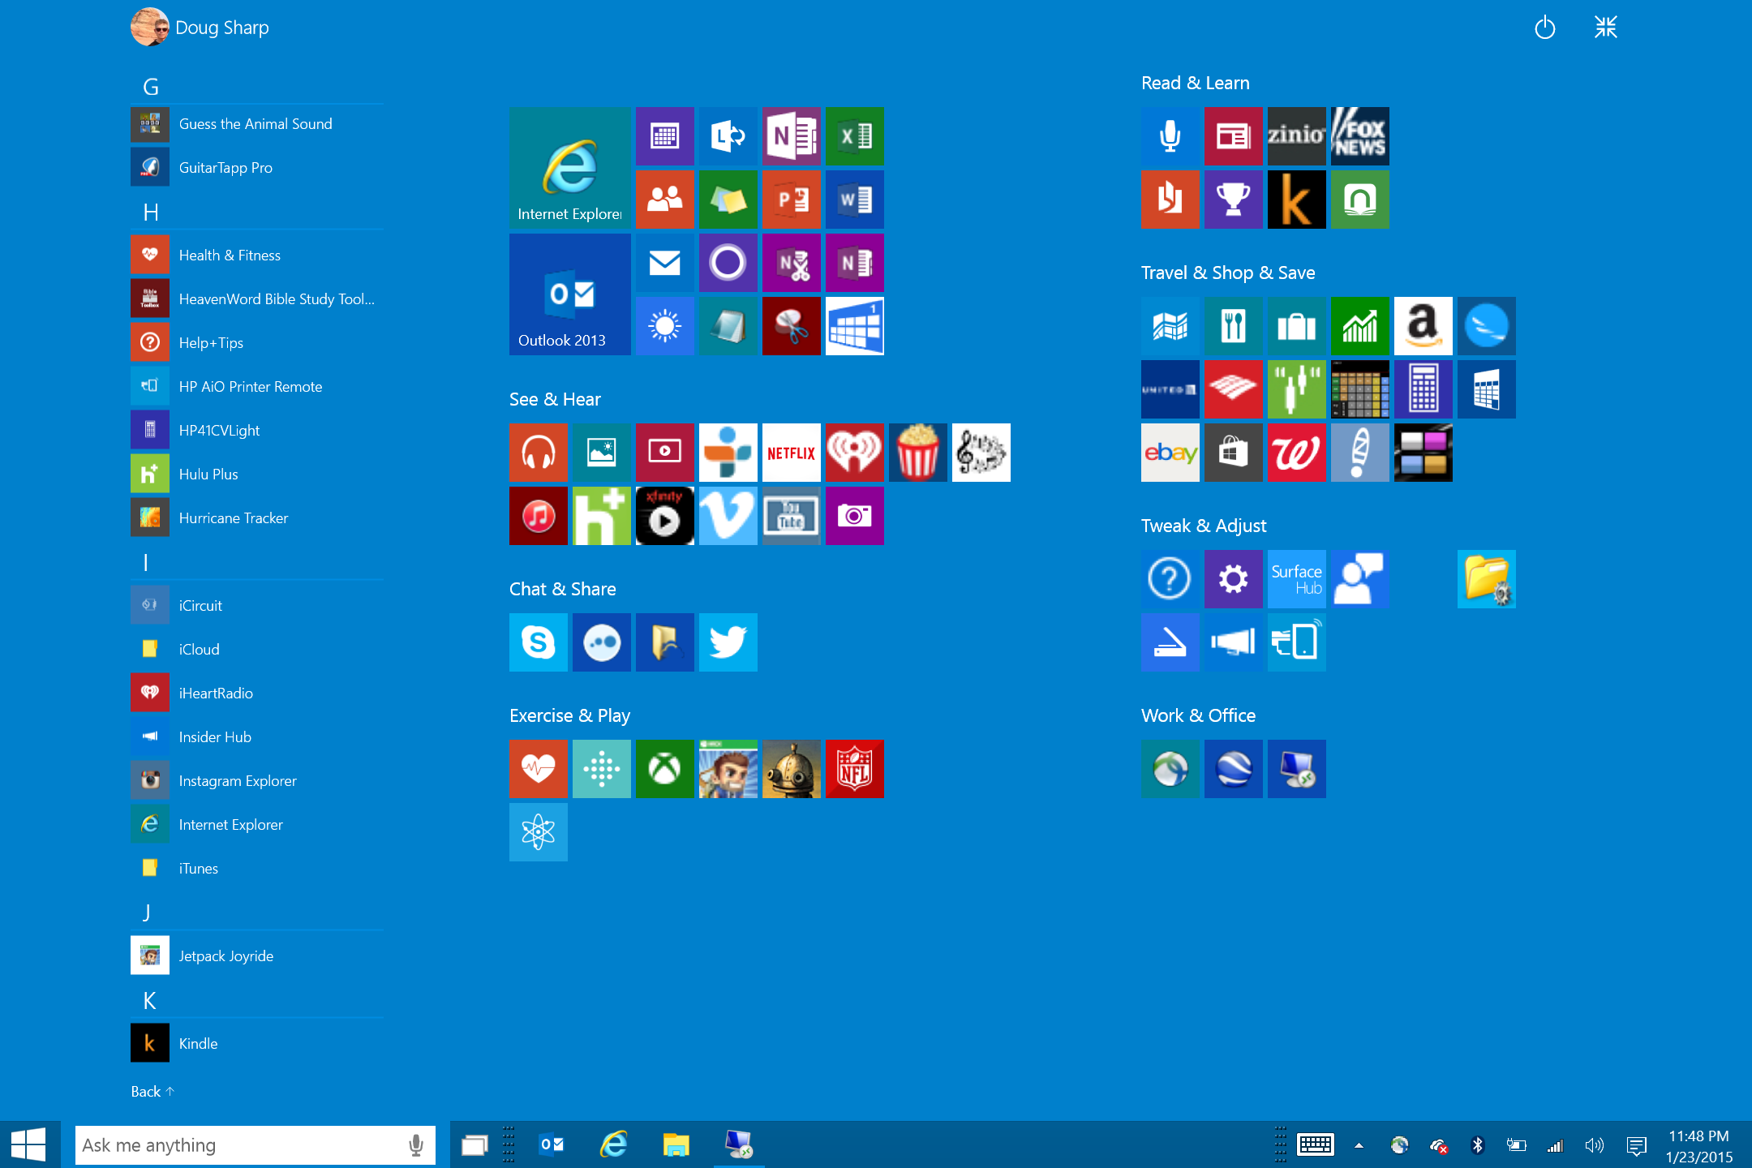Open Health & Fitness from apps list
This screenshot has height=1168, width=1752.
(x=256, y=255)
